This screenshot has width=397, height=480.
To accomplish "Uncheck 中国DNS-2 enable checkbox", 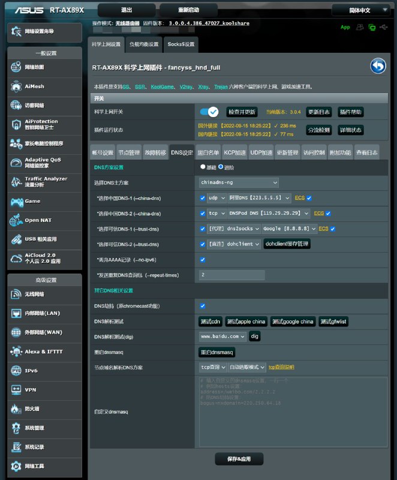I will 203,214.
